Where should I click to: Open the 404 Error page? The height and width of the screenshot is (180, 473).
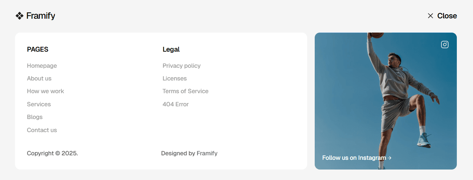click(176, 104)
